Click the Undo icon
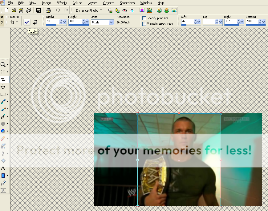The image size is (268, 211). tap(58, 10)
